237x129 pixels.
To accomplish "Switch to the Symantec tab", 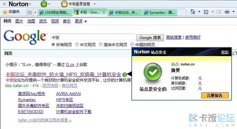I will [160, 12].
